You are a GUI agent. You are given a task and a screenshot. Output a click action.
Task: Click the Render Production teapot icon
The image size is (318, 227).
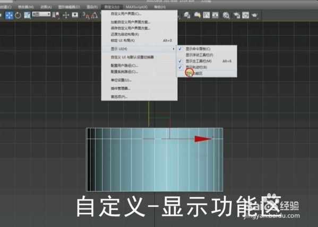(x=254, y=15)
